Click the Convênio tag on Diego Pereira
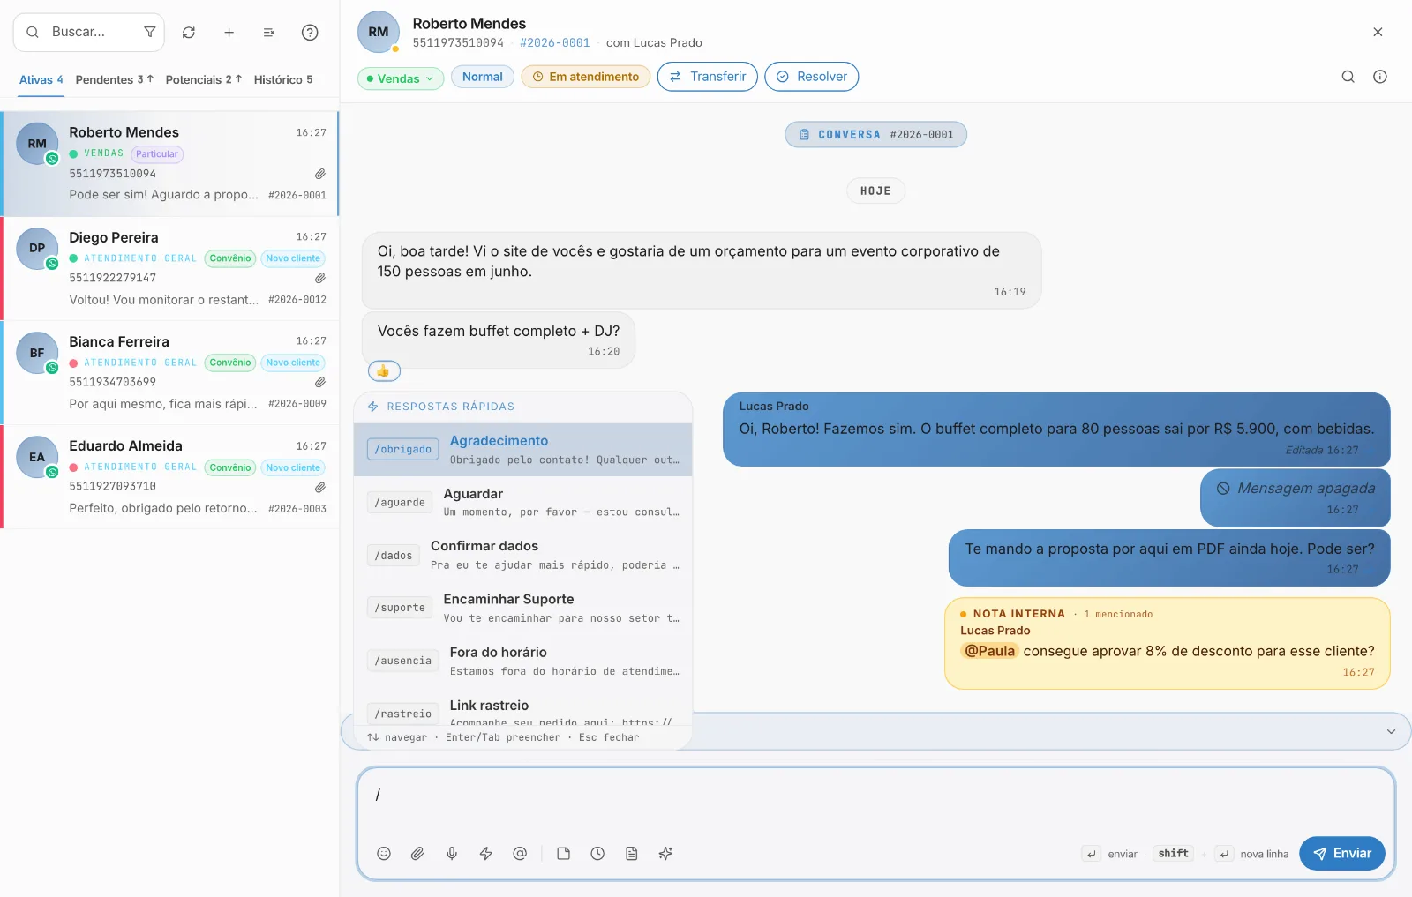This screenshot has height=897, width=1412. click(x=230, y=258)
